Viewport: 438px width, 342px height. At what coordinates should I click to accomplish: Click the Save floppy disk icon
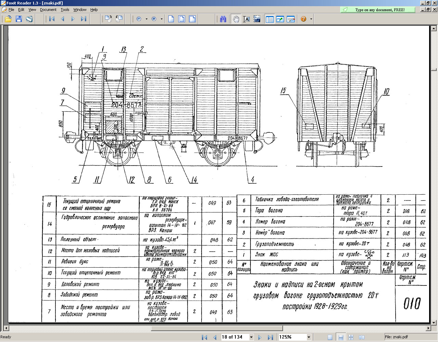(19, 19)
